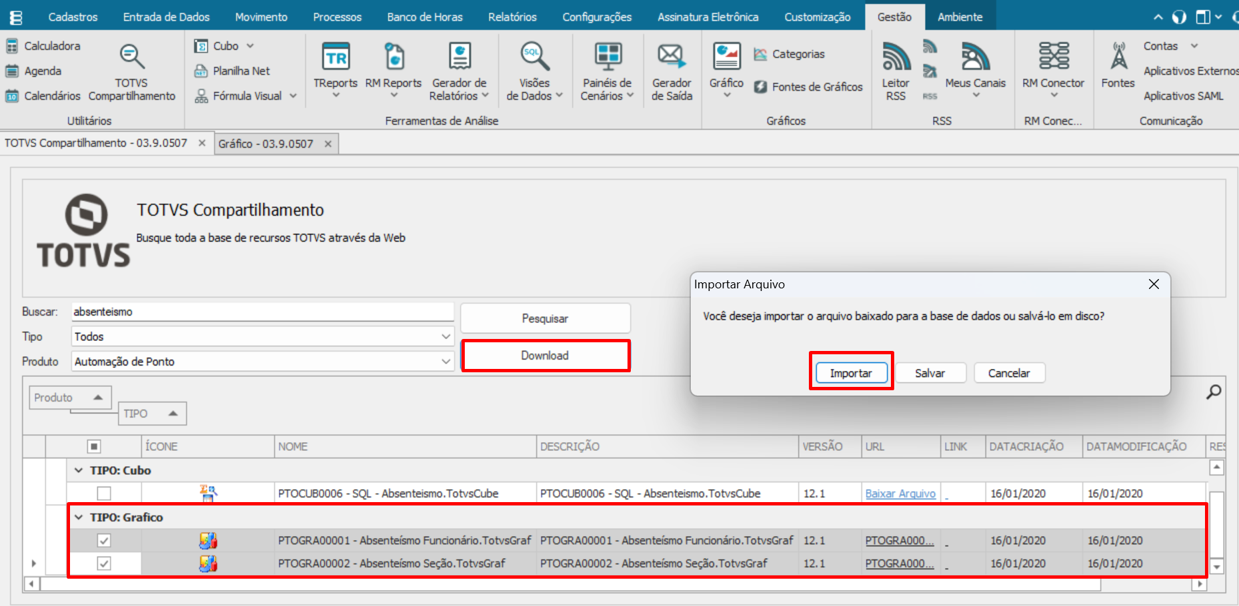
Task: Click Cancelar in Importar Arquivo dialog
Action: (1009, 373)
